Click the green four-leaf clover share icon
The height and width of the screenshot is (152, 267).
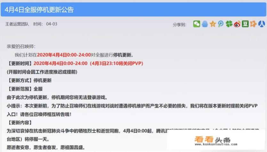(229, 24)
